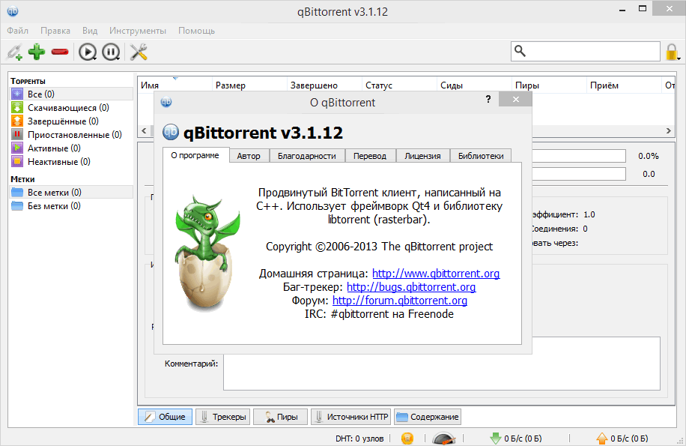The height and width of the screenshot is (446, 686).
Task: Click the 'DHT: 0 узлов' status text
Action: coord(359,438)
